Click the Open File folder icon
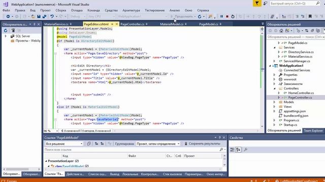Viewport: 325px width, 182px height. click(x=33, y=16)
